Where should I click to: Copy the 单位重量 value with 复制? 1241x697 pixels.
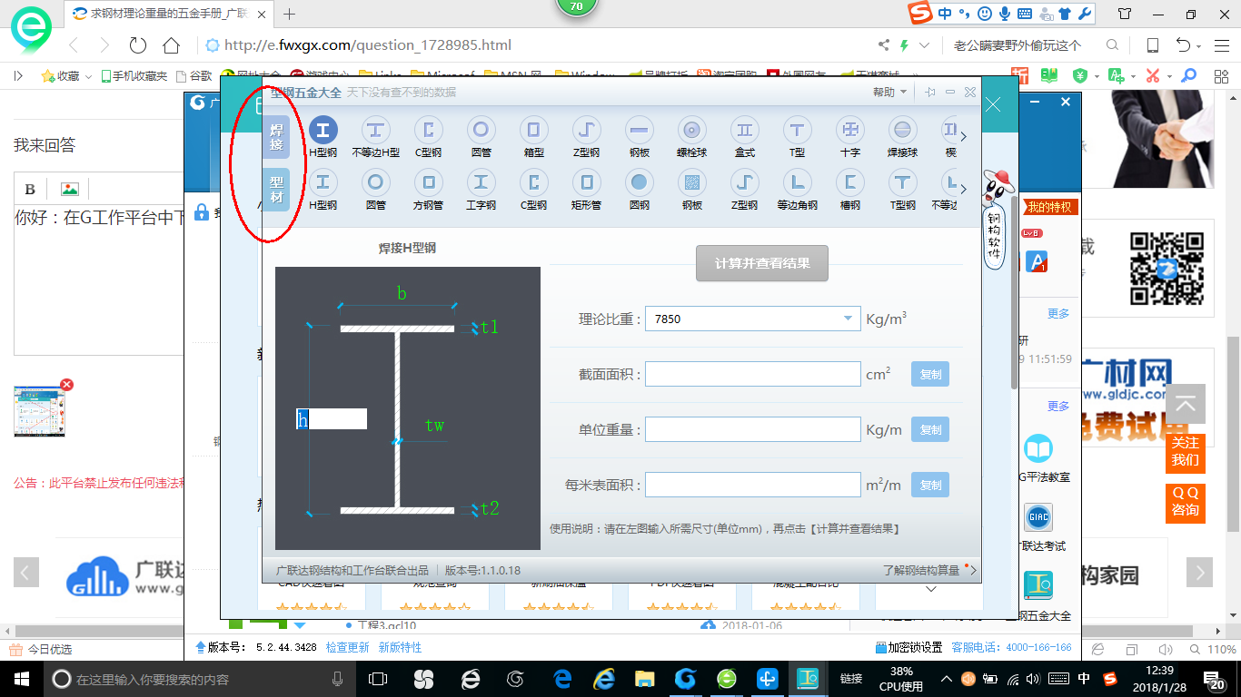tap(930, 429)
